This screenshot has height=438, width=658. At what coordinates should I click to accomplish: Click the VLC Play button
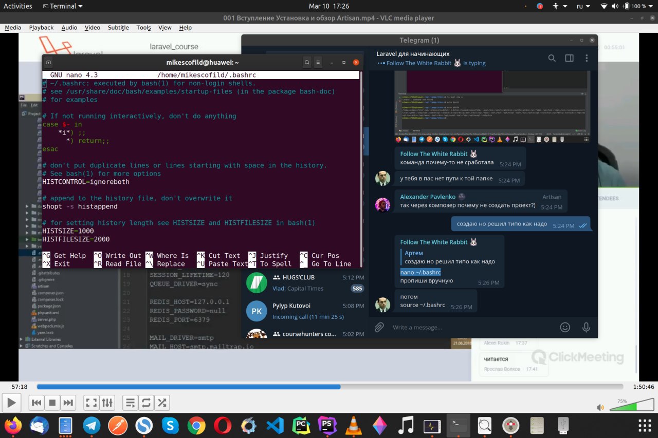pos(12,403)
